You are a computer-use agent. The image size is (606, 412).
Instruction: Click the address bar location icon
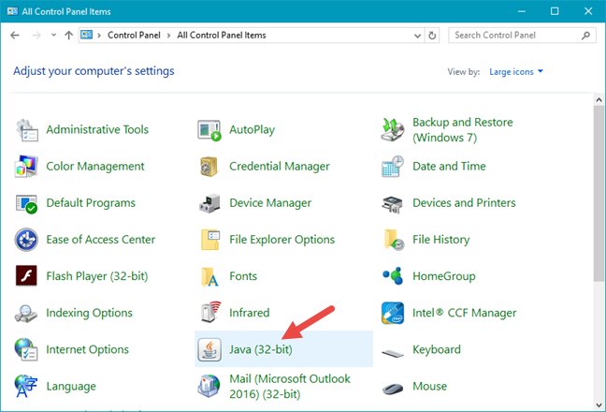pyautogui.click(x=87, y=35)
